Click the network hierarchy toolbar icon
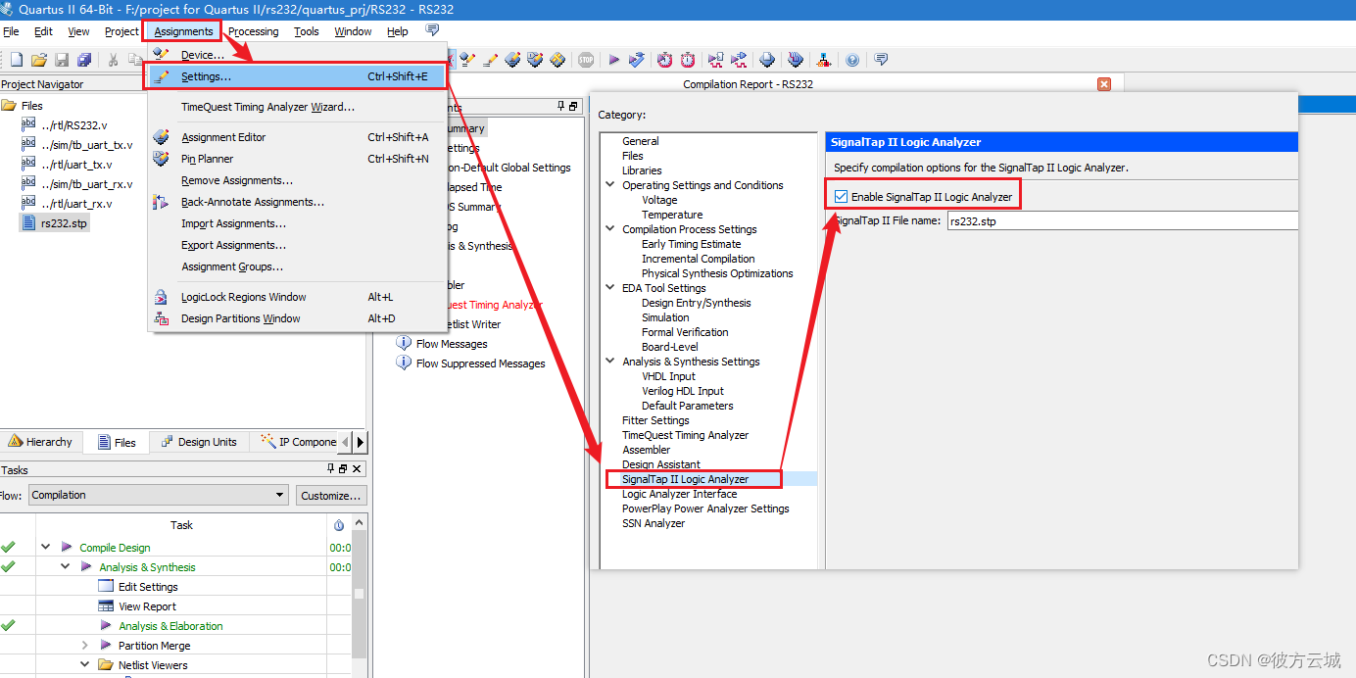This screenshot has height=678, width=1356. click(823, 60)
